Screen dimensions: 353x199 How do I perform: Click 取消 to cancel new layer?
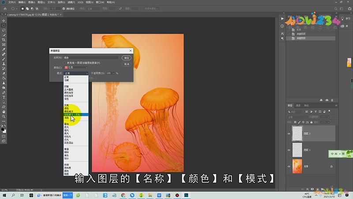(x=127, y=64)
